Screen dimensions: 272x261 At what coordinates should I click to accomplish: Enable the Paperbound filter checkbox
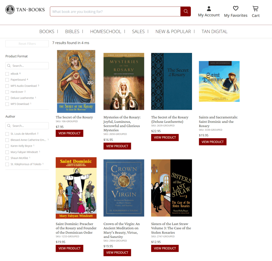coord(7,80)
